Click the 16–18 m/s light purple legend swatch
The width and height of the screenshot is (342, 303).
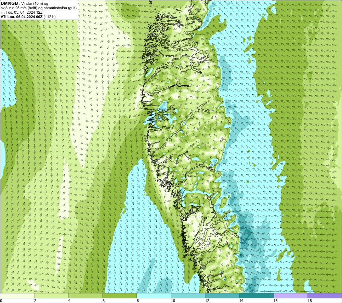pyautogui.click(x=290, y=295)
